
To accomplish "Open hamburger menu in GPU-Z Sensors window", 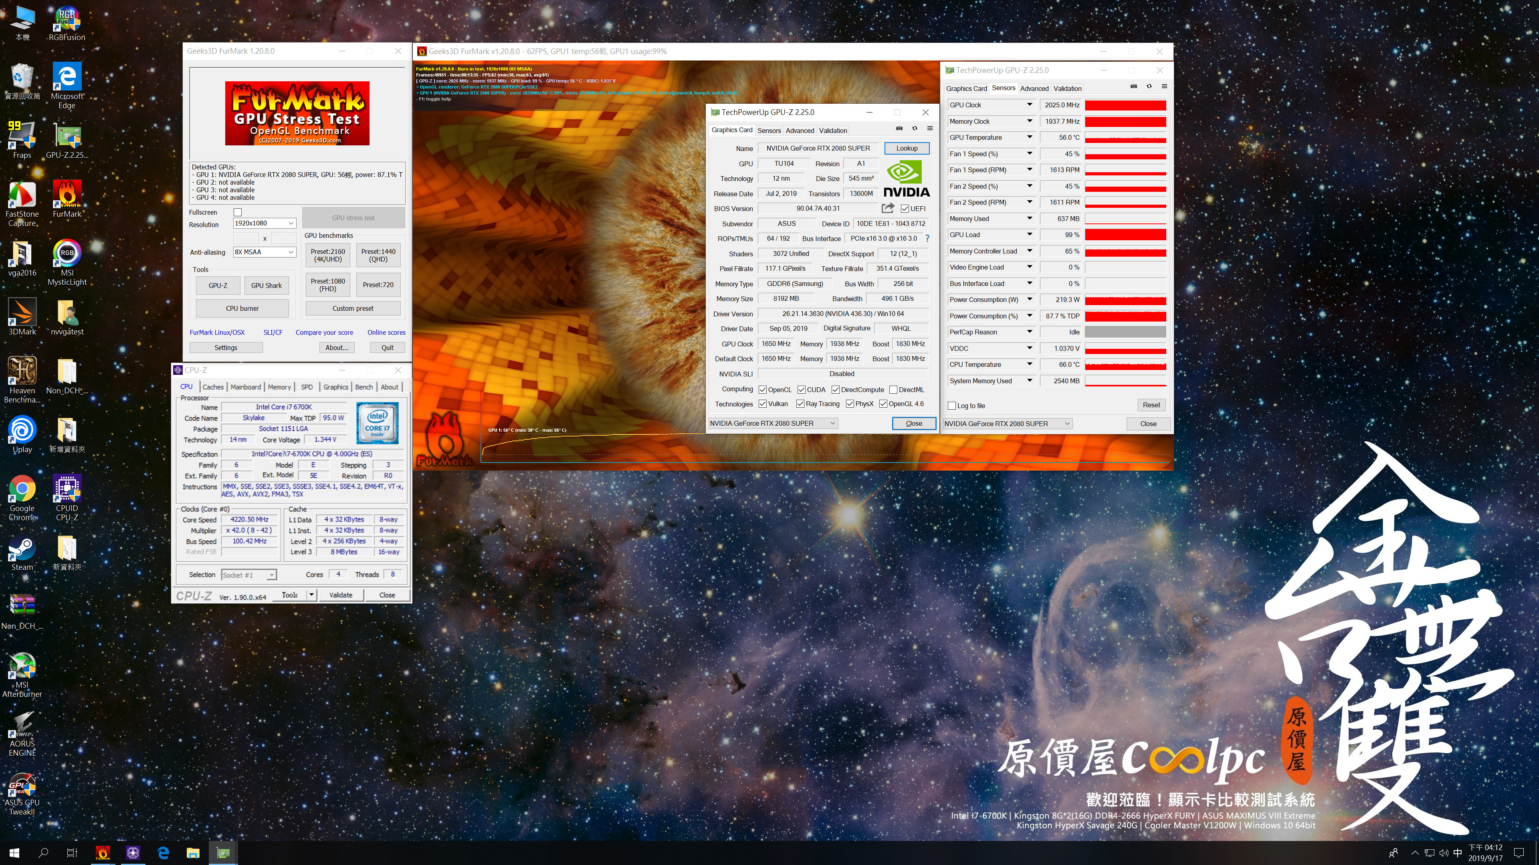I will point(1164,86).
